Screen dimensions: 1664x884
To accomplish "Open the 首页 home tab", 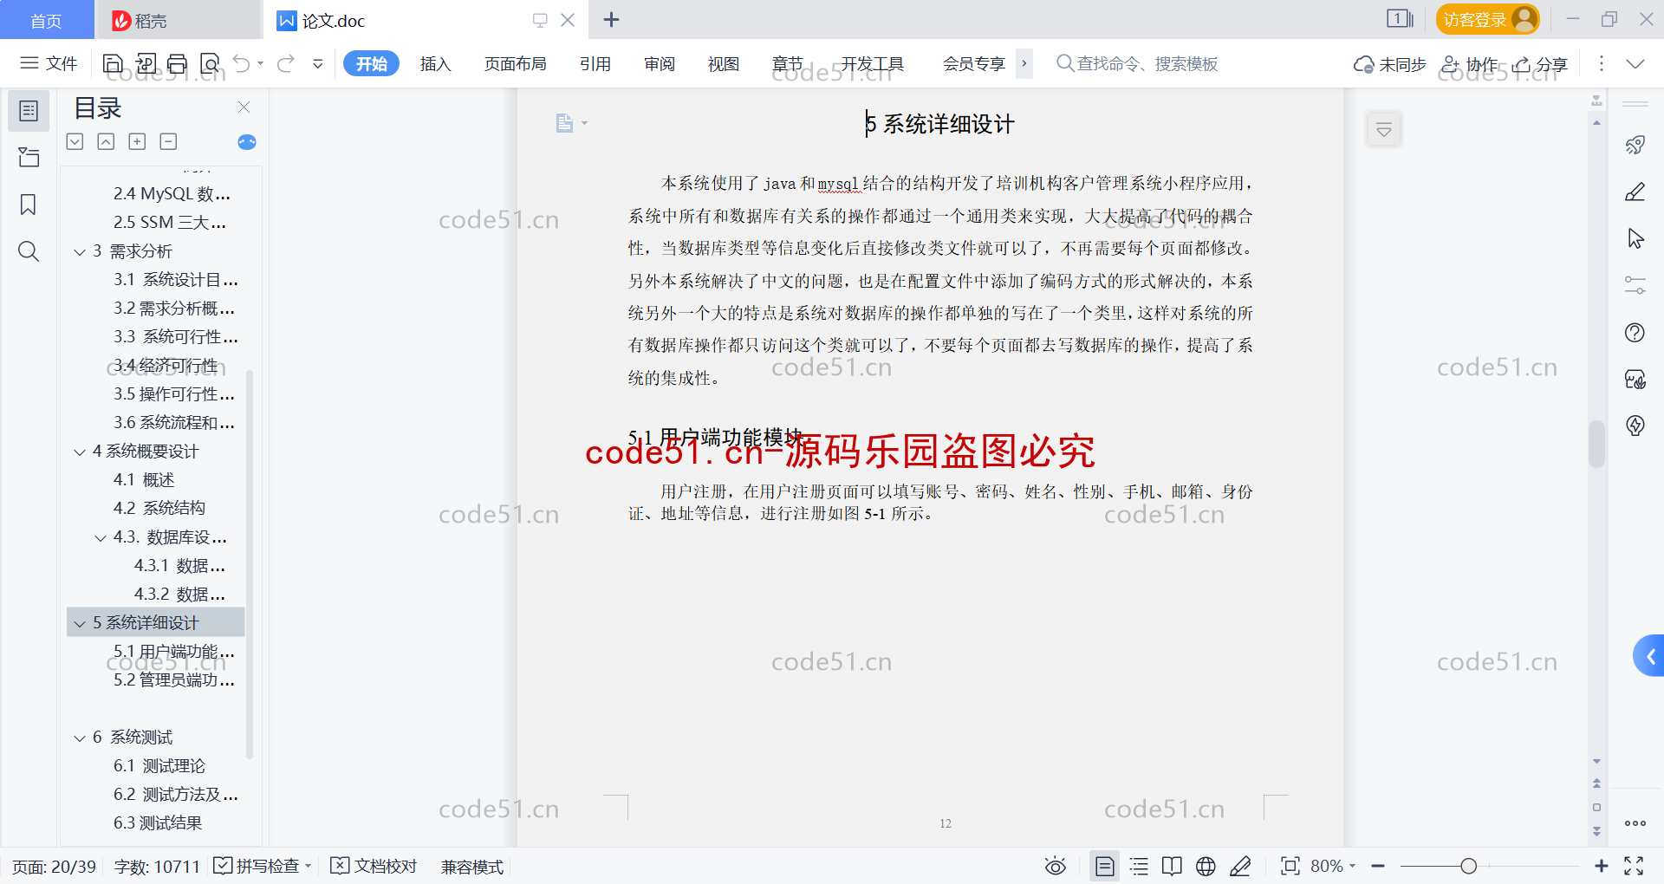I will click(x=47, y=20).
